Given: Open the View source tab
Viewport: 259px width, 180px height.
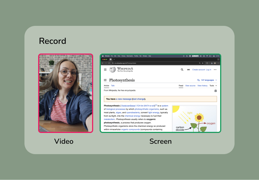Looking at the screenshot, I should coord(190,86).
